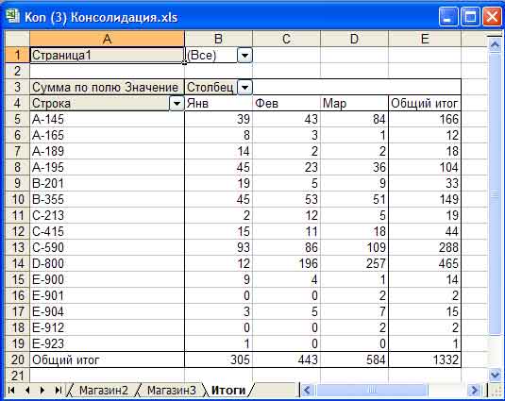
Task: Select row 5 header
Action: (17, 120)
